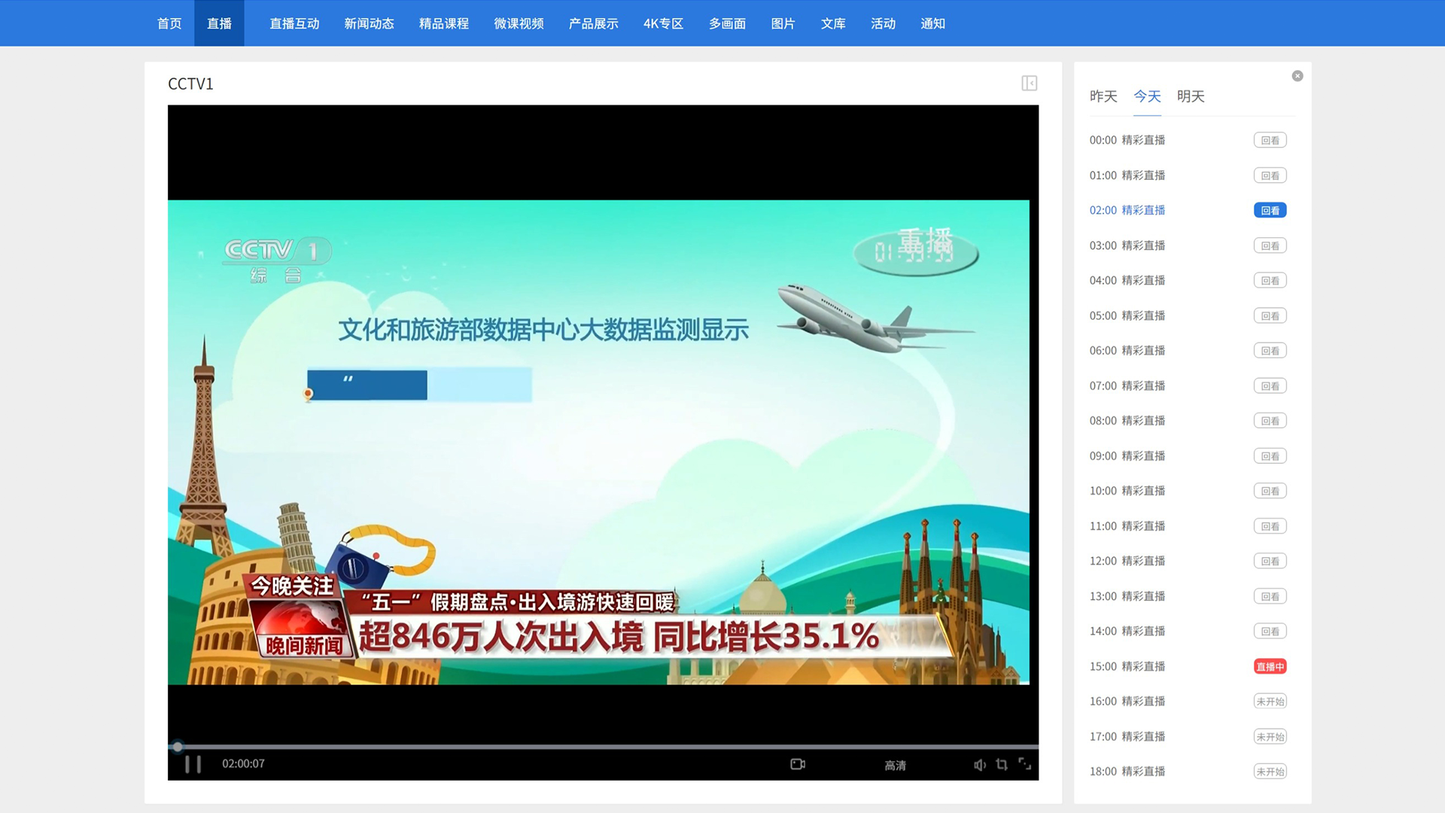Viewport: 1445px width, 813px height.
Task: Open 多画面 in top navigation
Action: tap(728, 23)
